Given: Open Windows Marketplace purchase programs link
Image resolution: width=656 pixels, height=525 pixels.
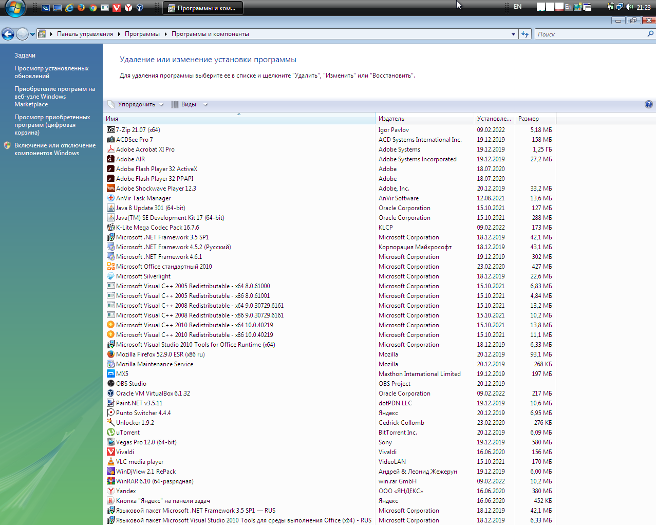Looking at the screenshot, I should (x=54, y=97).
